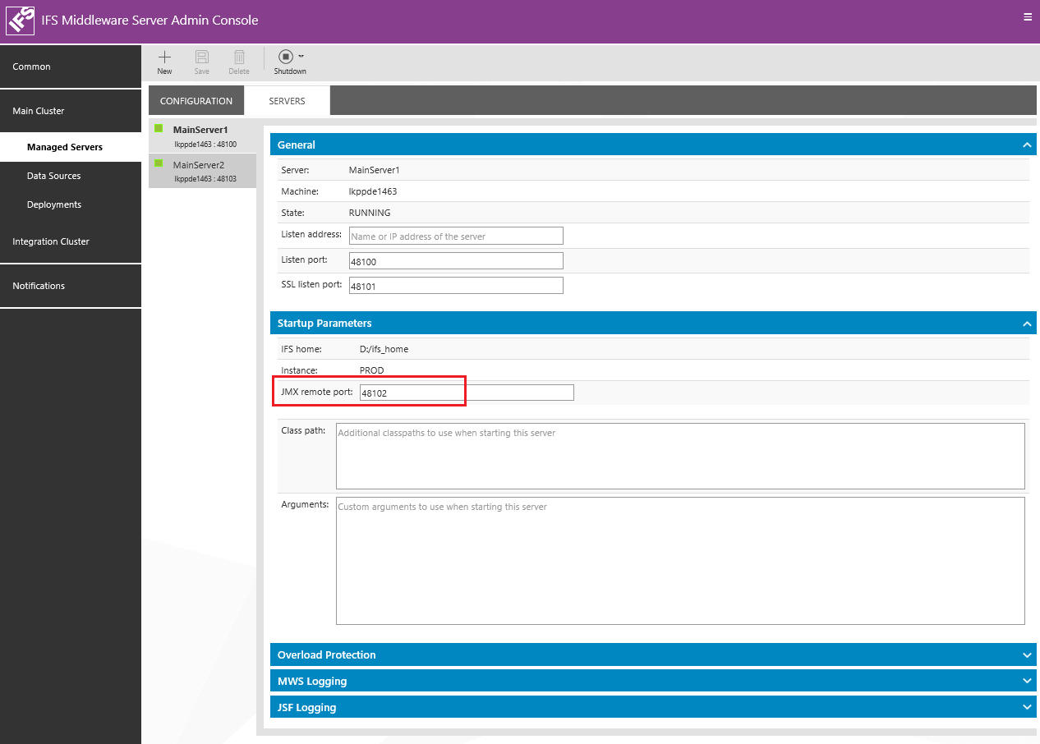Click the Arguments text area
The image size is (1040, 744).
(x=680, y=561)
